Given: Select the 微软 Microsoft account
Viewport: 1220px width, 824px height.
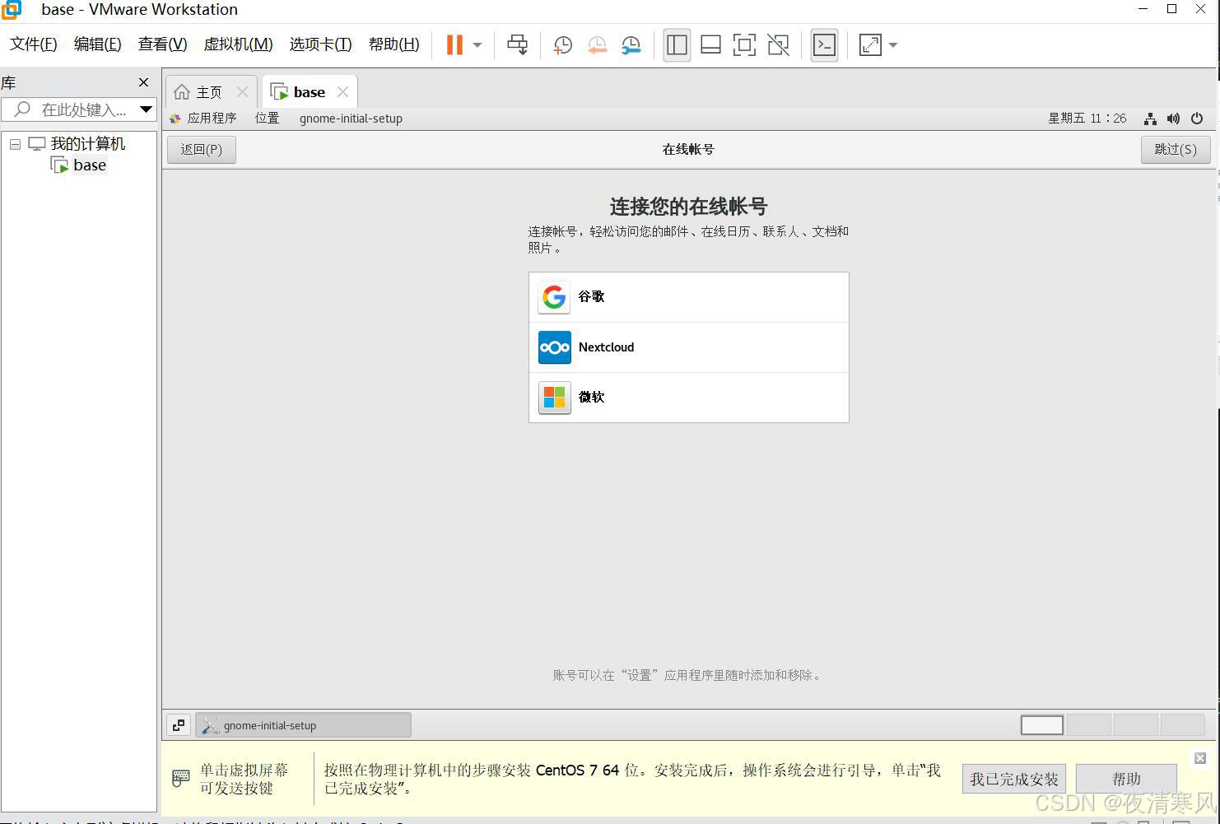Looking at the screenshot, I should 689,398.
